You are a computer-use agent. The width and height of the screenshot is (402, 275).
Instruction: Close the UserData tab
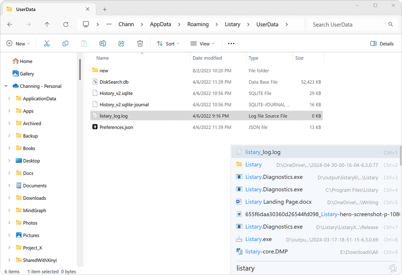click(x=87, y=9)
